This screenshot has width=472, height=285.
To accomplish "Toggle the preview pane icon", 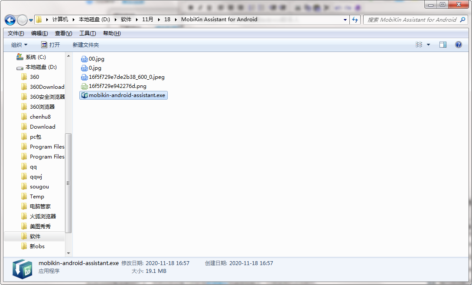I will [x=443, y=45].
